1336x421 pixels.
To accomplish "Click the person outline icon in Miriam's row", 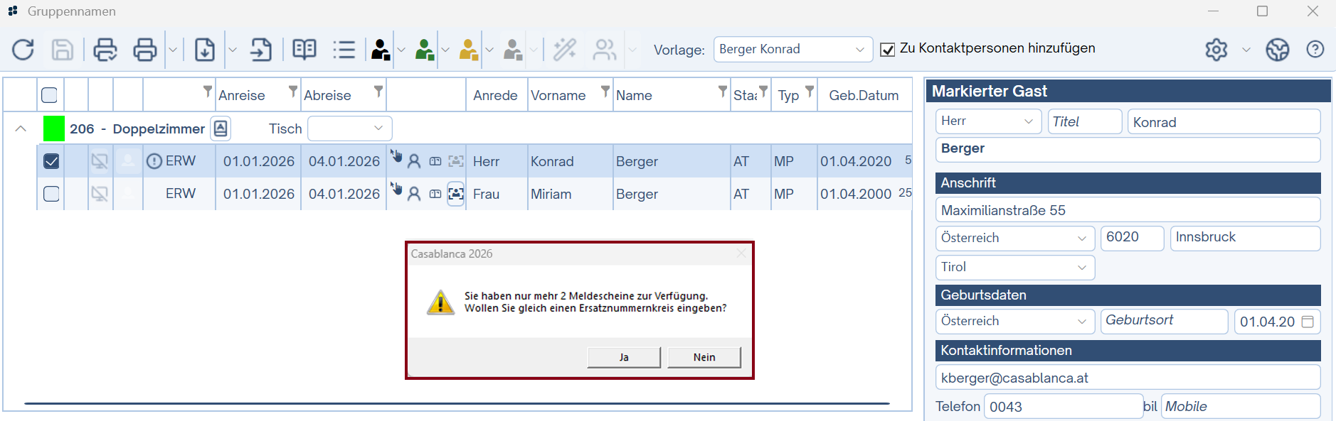I will click(x=414, y=194).
